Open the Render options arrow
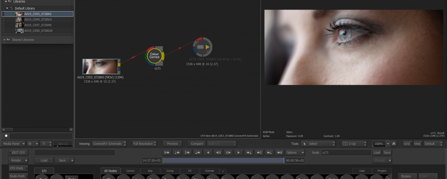Image resolution: width=447 pixels, height=179 pixels. [x=26, y=161]
